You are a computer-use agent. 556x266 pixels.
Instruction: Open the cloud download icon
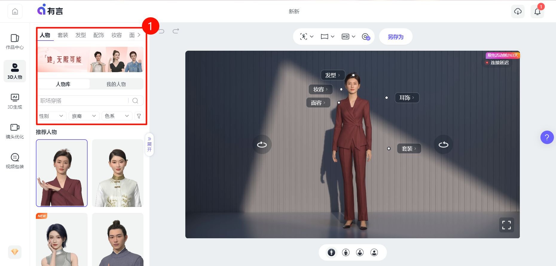518,12
